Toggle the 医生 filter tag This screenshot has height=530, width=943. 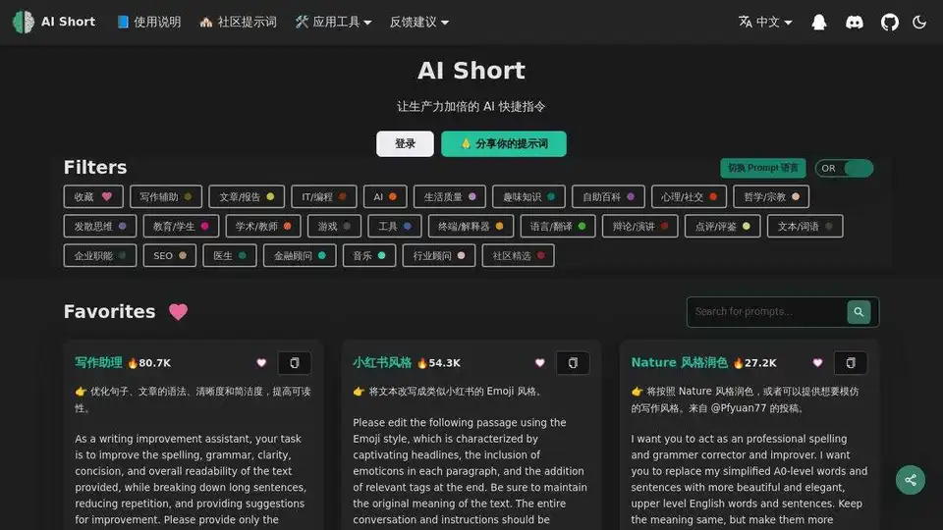coord(230,256)
